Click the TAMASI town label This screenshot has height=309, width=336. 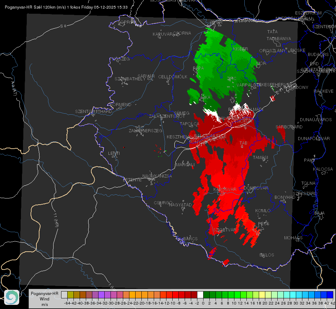coord(260,158)
